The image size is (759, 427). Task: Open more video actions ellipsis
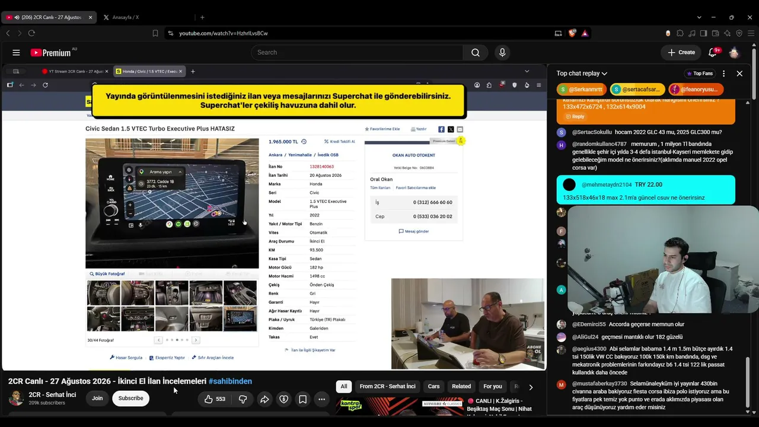pos(321,399)
